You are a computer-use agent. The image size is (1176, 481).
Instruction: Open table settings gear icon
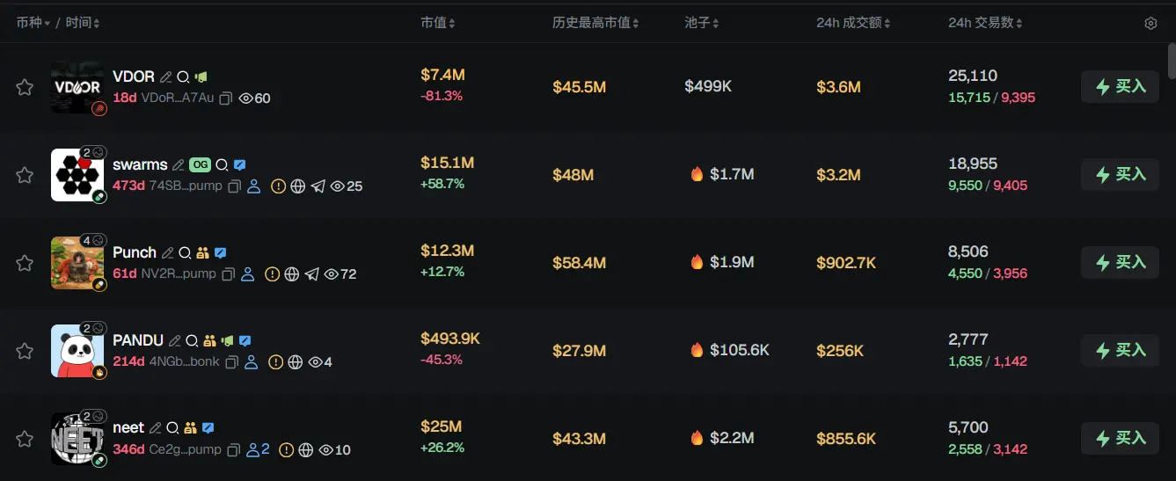pos(1150,24)
